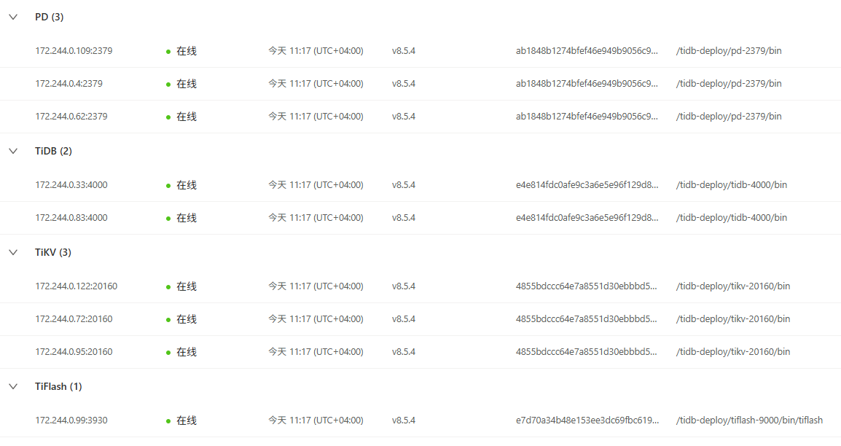The width and height of the screenshot is (841, 446).
Task: Select the status dot for 172.244.0.95:20160
Action: (168, 353)
